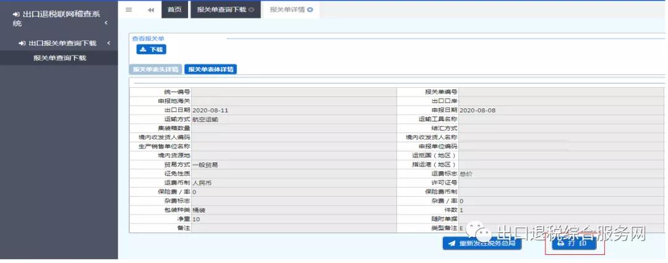Show the 报关单表头详情 section
This screenshot has height=263, width=668.
(155, 69)
